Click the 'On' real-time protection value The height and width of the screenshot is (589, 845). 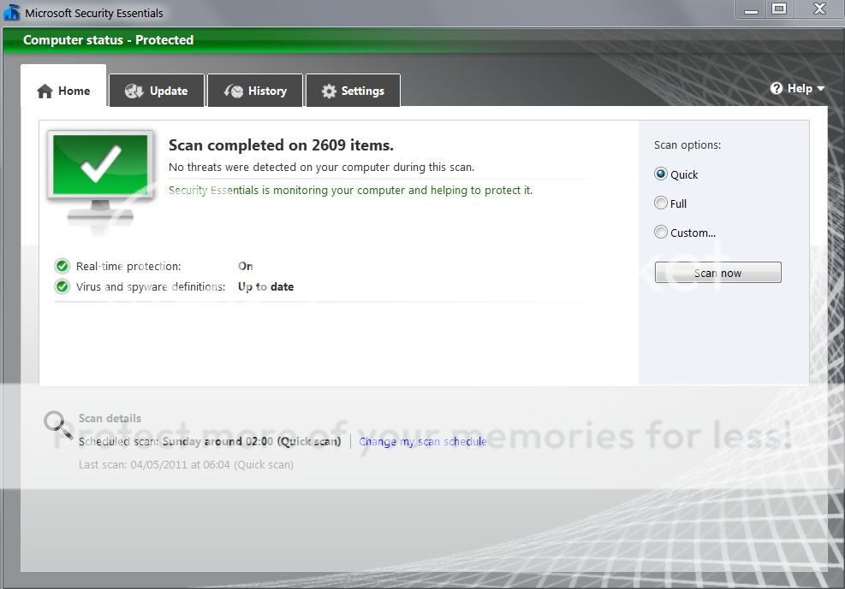[x=245, y=266]
